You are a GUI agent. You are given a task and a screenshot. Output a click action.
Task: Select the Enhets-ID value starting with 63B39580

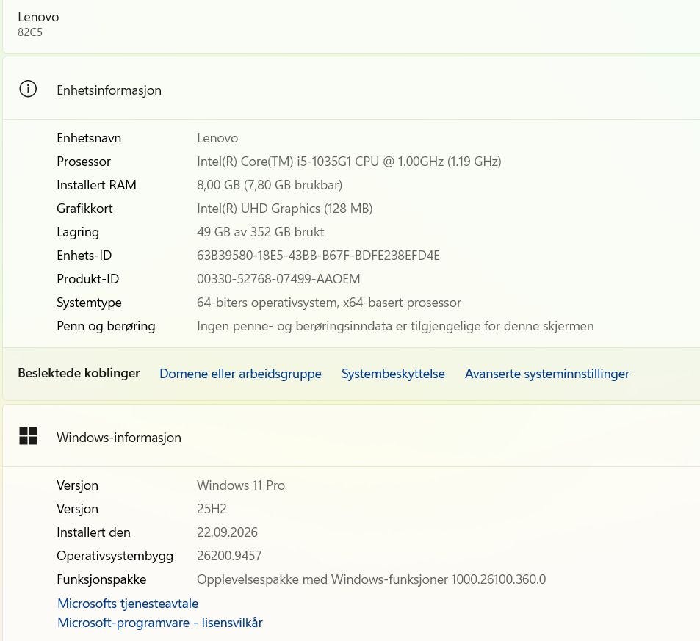tap(318, 256)
